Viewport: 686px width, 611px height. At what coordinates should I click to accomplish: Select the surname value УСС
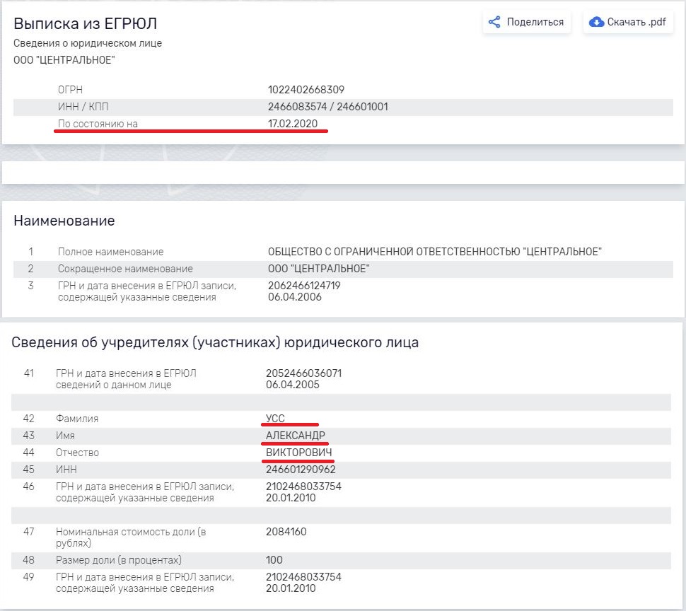pos(275,419)
